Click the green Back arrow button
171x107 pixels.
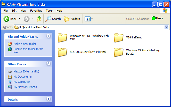tap(6, 19)
